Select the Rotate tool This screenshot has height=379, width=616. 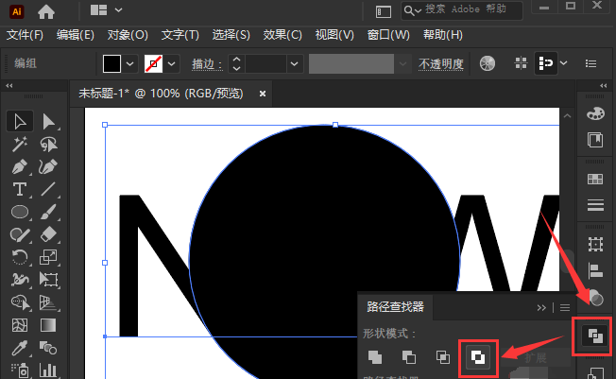coord(20,257)
